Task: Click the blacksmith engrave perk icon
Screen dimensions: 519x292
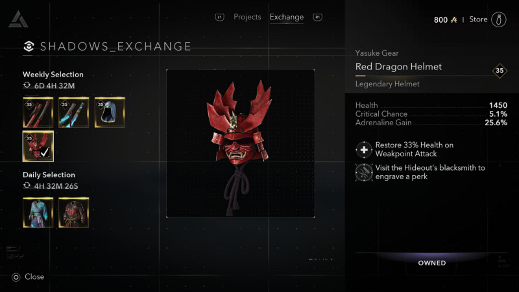Action: coord(364,173)
